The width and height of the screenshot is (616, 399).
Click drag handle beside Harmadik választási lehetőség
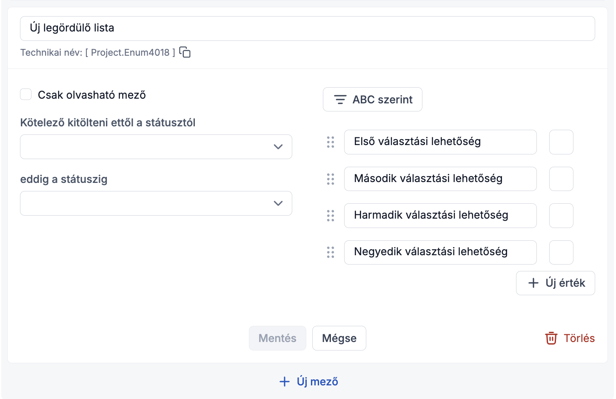331,216
